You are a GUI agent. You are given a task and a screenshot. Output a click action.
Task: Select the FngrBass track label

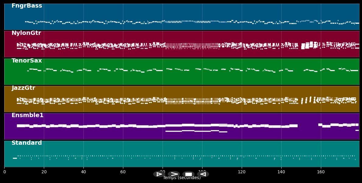tap(27, 6)
